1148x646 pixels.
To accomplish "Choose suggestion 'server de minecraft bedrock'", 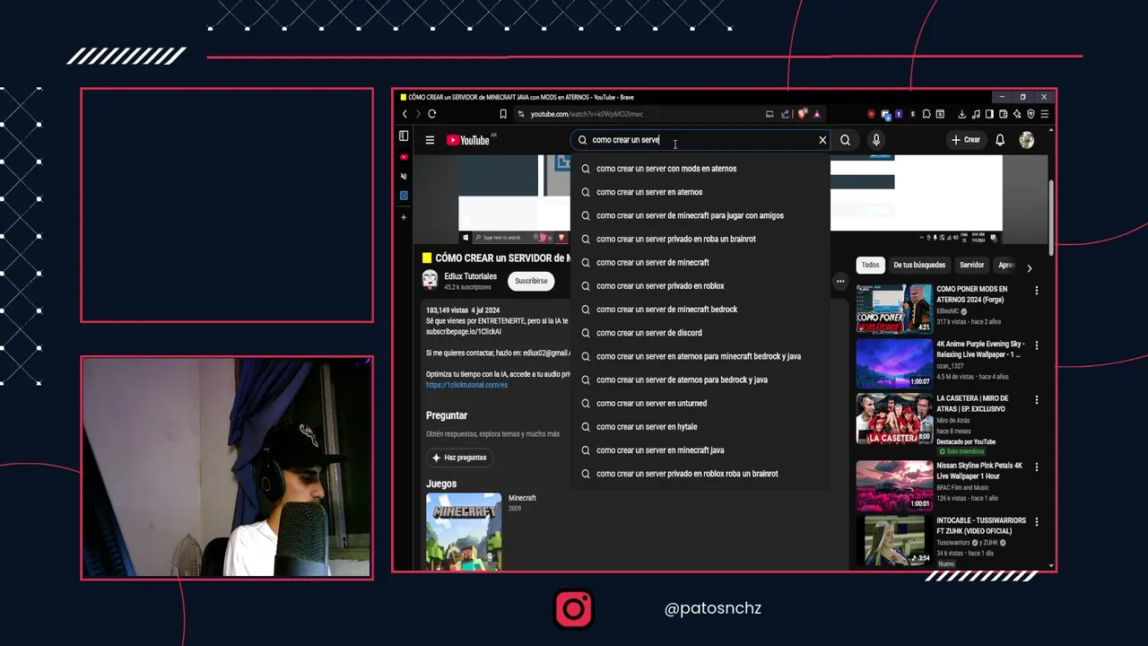I will (700, 310).
